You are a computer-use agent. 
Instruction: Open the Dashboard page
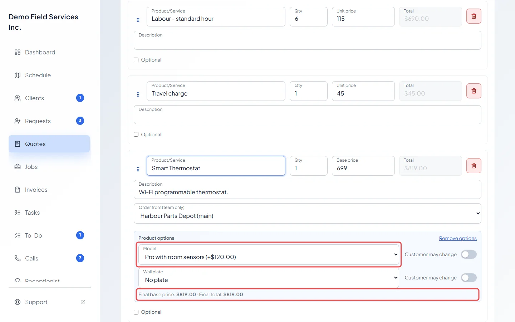[x=49, y=52]
